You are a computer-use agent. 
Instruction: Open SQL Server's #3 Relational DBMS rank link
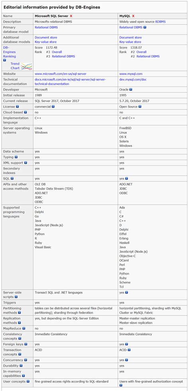[63, 56]
